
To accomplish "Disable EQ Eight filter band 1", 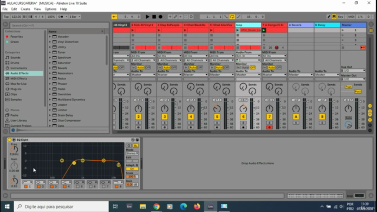I will (x=26, y=186).
